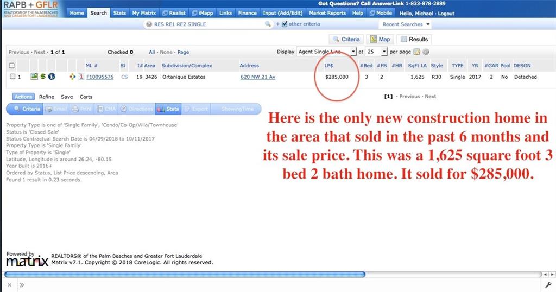This screenshot has height=292, width=556.
Task: Click the green dollar-sign price history icon
Action: 42,77
